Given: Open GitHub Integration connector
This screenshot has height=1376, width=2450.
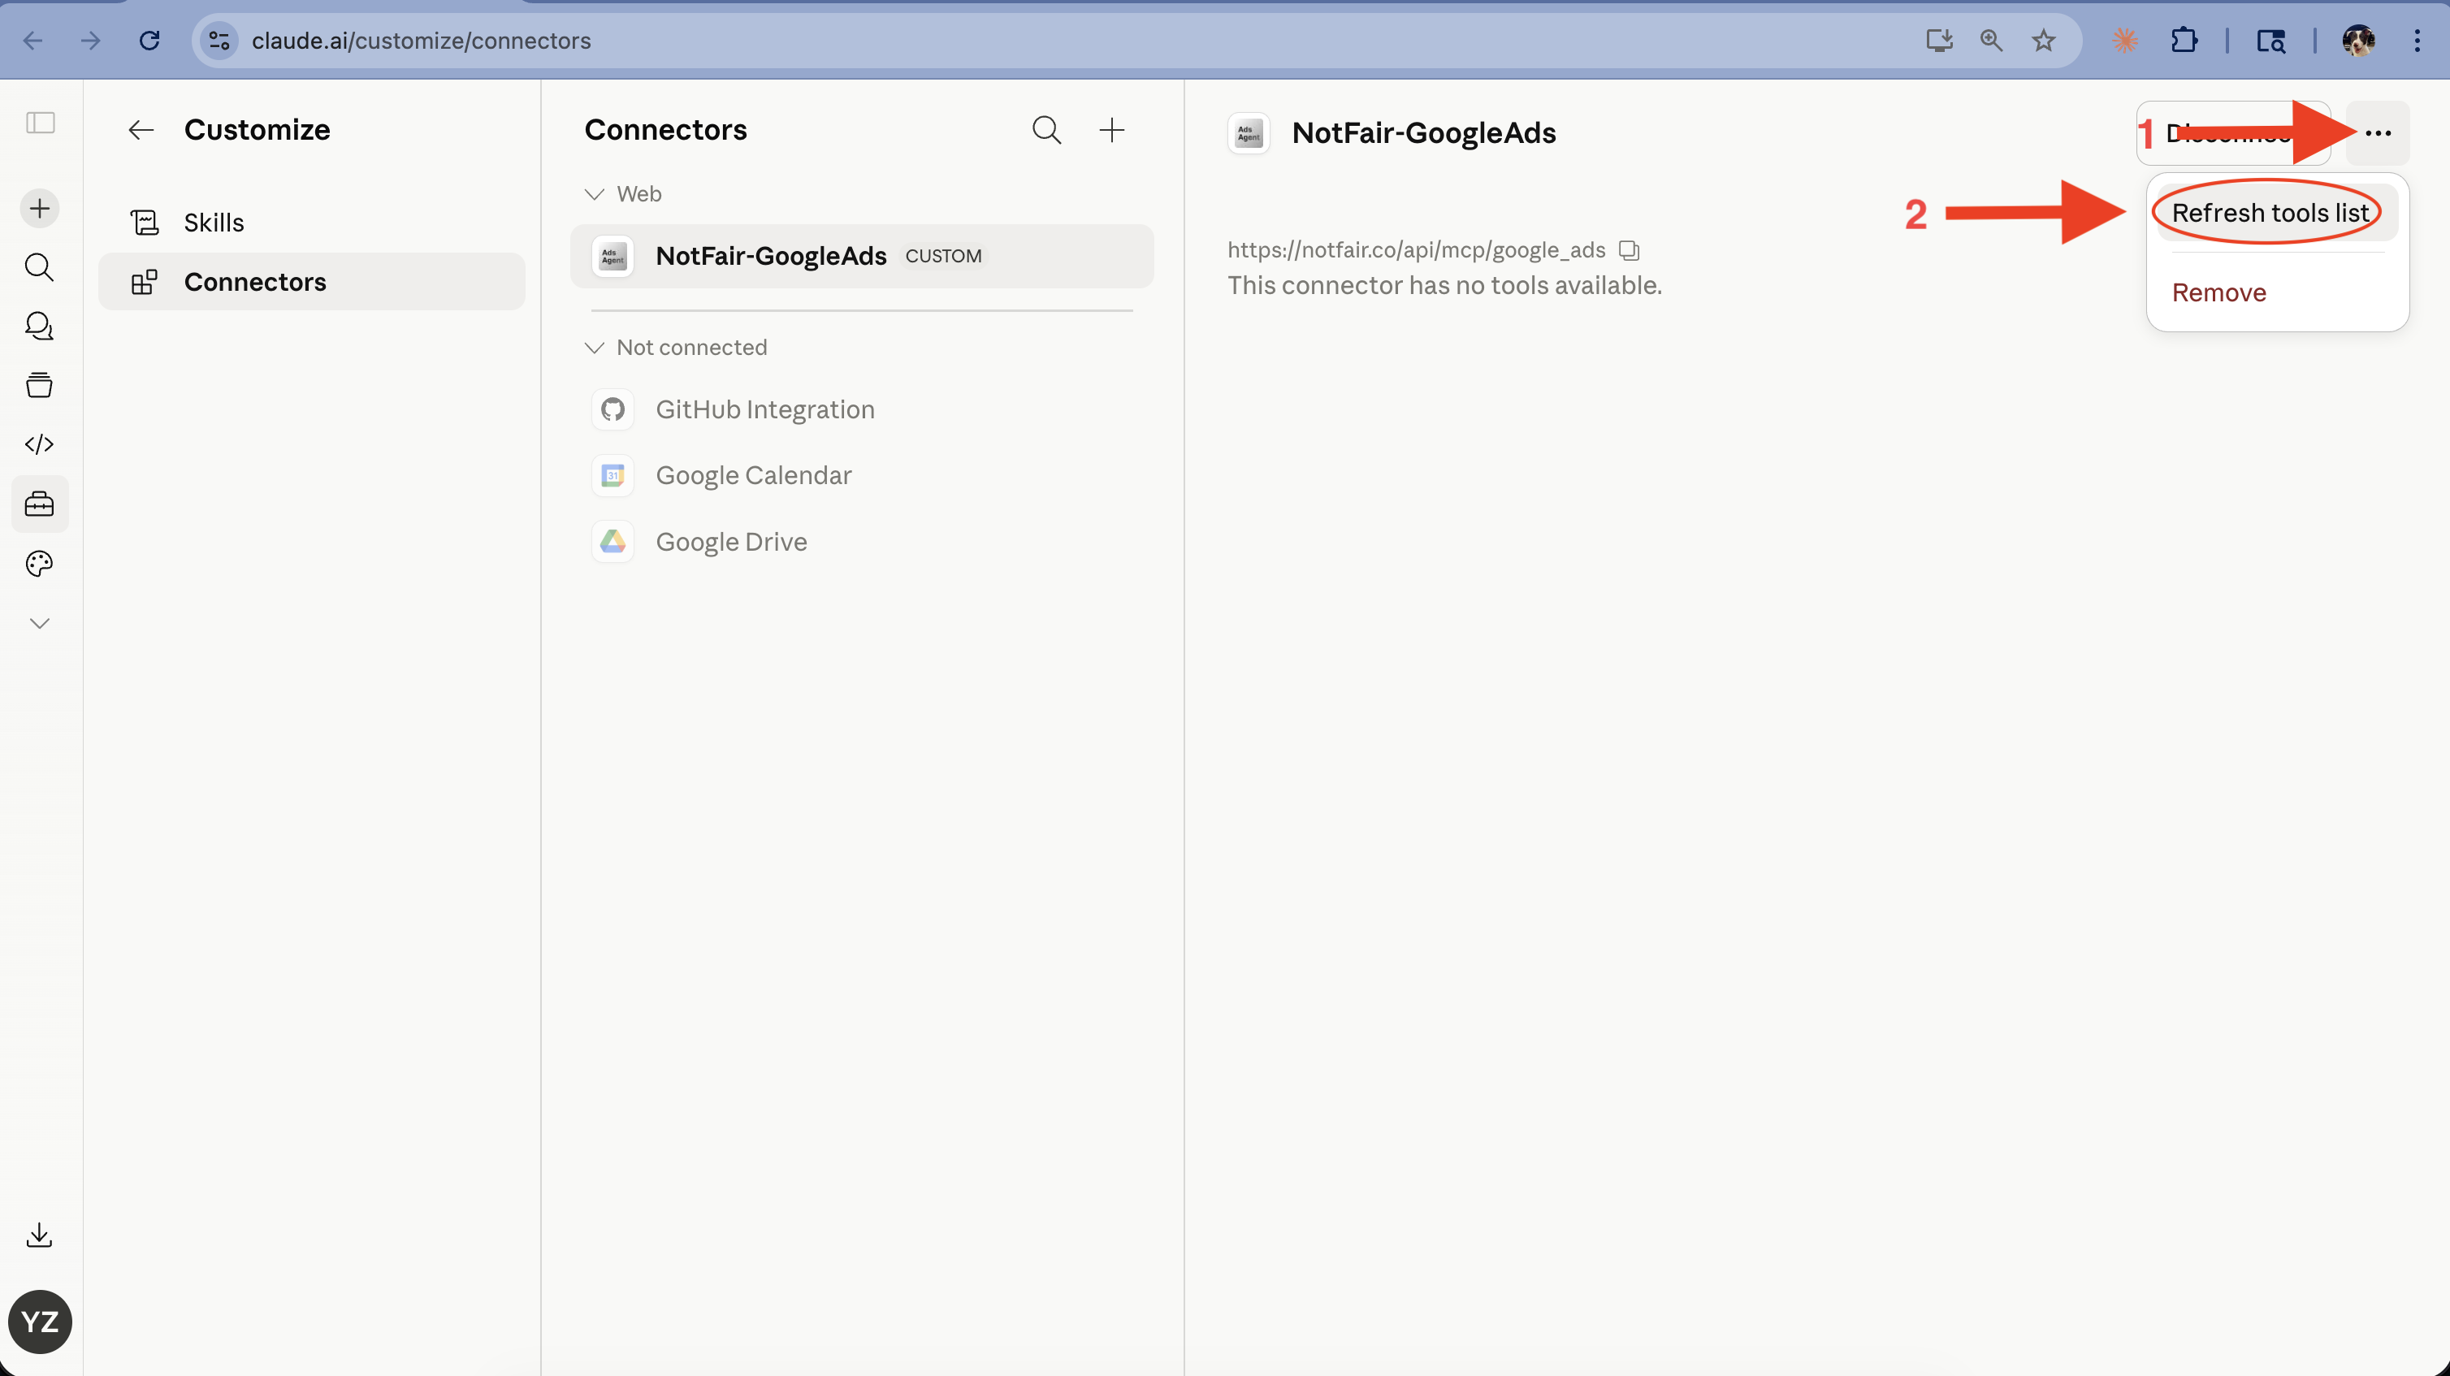Looking at the screenshot, I should click(x=862, y=410).
